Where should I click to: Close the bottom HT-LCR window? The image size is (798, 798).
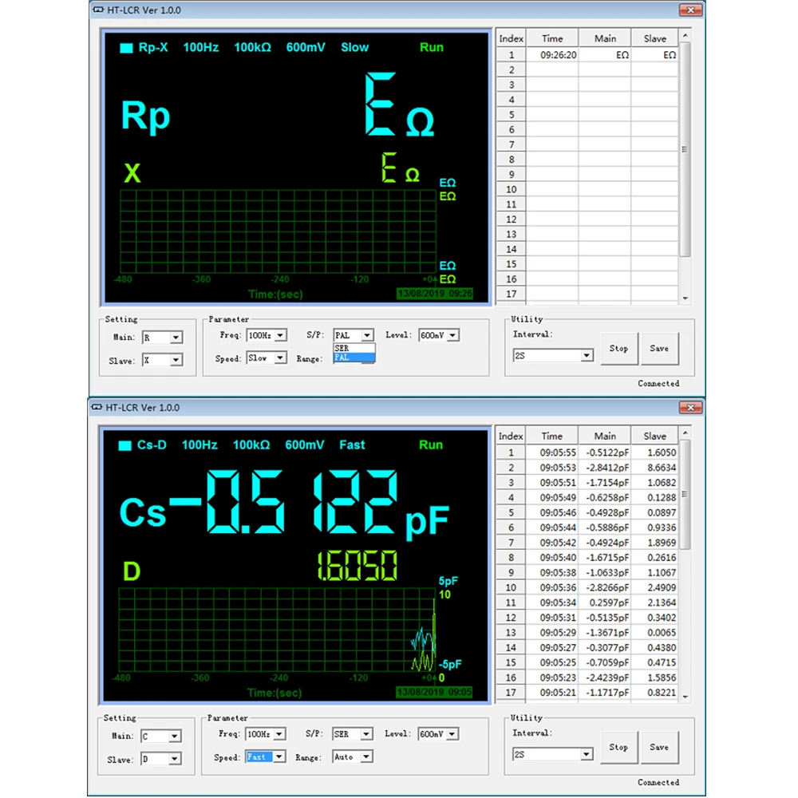pyautogui.click(x=690, y=408)
